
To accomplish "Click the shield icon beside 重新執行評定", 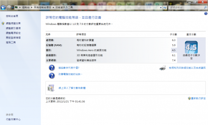I will [189, 99].
